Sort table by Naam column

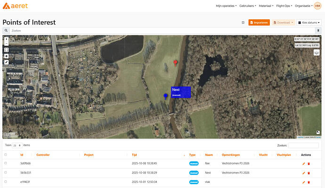209,155
